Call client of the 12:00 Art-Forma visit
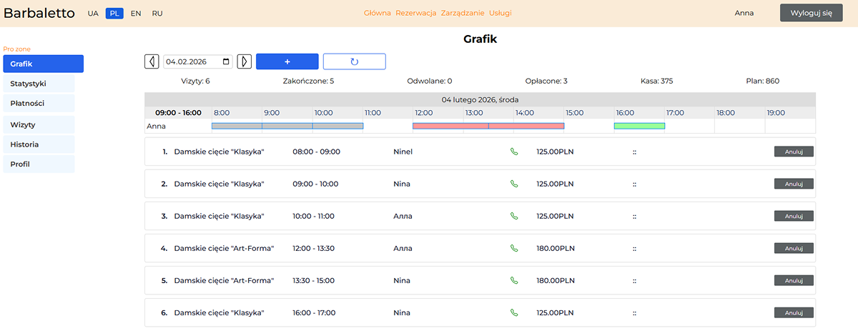Image resolution: width=858 pixels, height=336 pixels. [513, 248]
